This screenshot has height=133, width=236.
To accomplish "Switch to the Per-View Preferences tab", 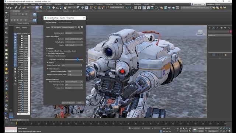I will (65, 23).
